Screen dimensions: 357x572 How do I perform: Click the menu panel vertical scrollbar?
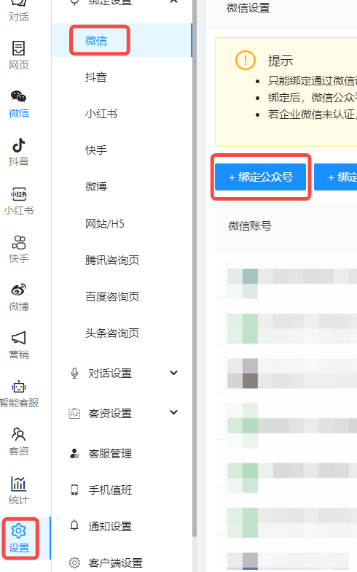[195, 268]
